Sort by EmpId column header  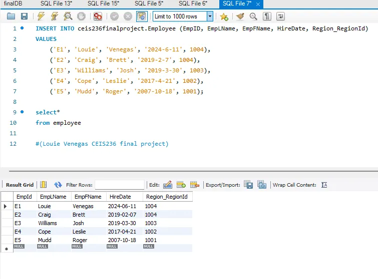click(25, 197)
